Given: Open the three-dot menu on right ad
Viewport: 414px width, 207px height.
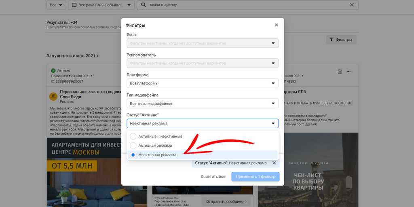Looking at the screenshot, I should (349, 72).
